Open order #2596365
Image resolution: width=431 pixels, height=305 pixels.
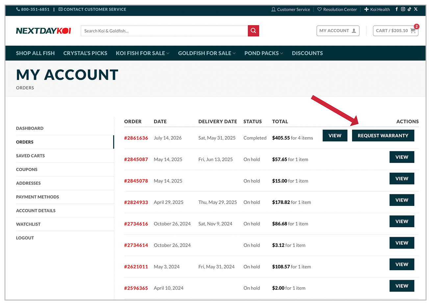(136, 288)
